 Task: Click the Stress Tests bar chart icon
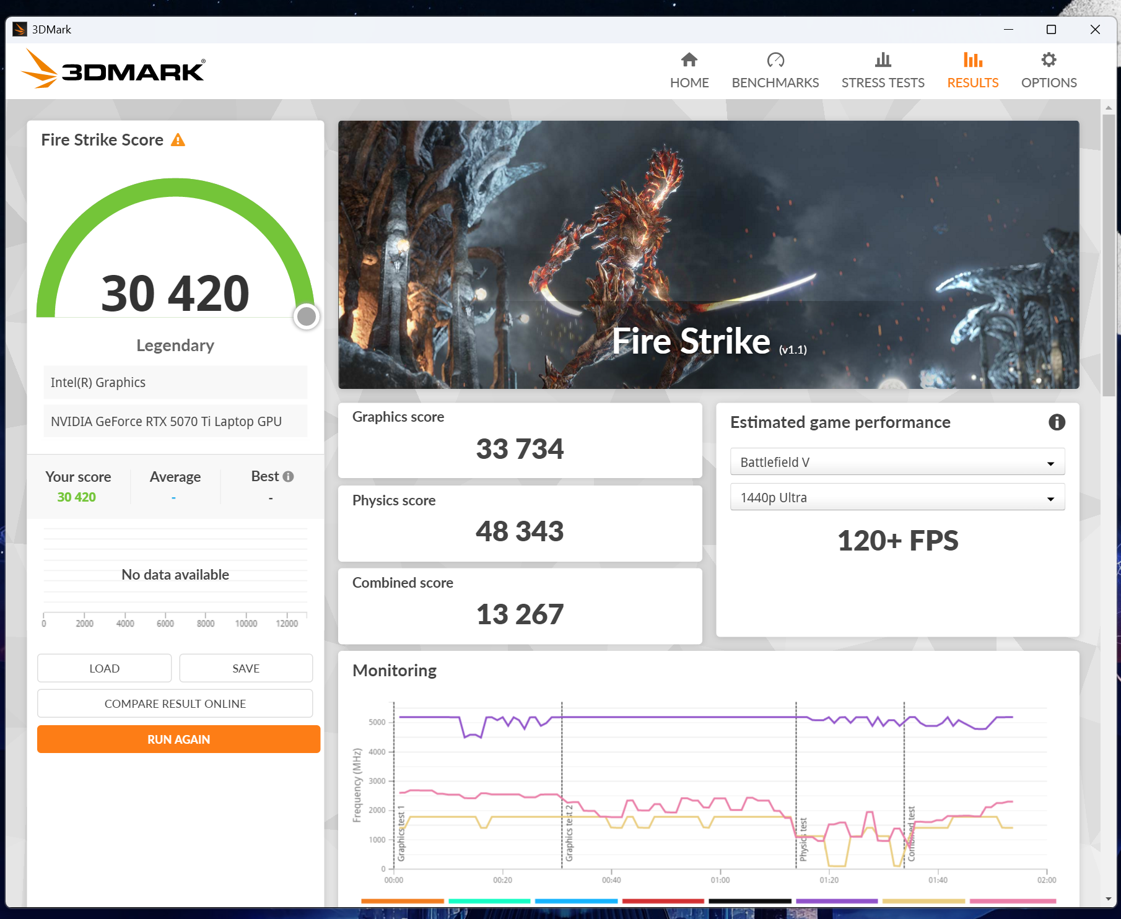click(x=883, y=60)
